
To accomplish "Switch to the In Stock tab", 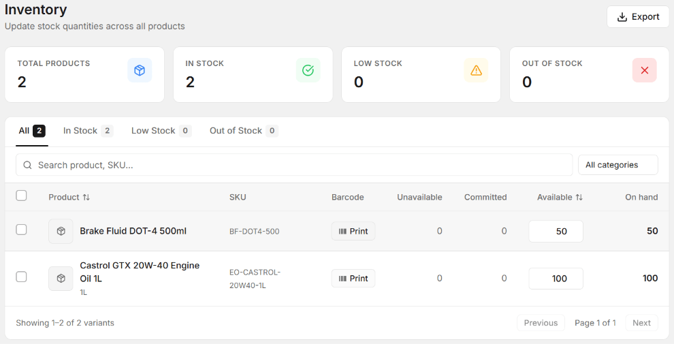I will [x=88, y=131].
